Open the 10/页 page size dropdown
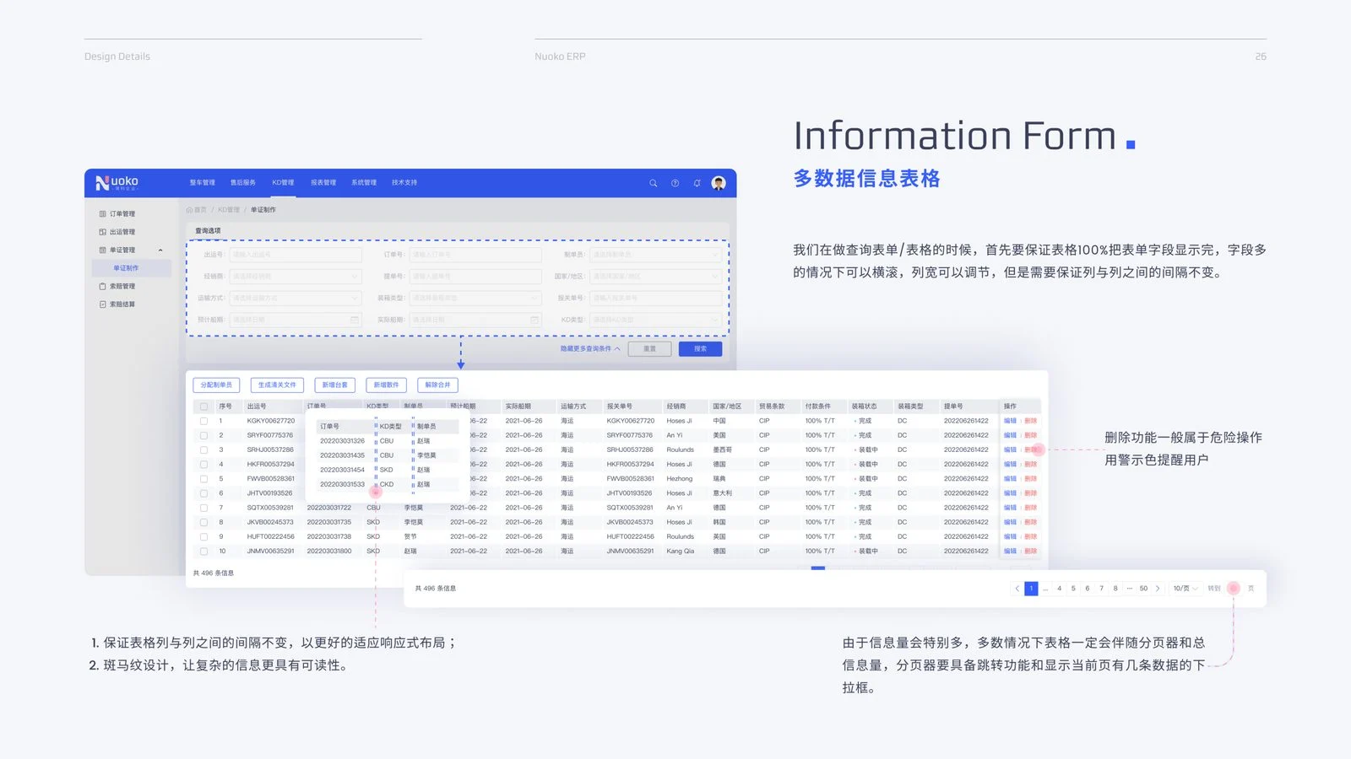 point(1186,589)
